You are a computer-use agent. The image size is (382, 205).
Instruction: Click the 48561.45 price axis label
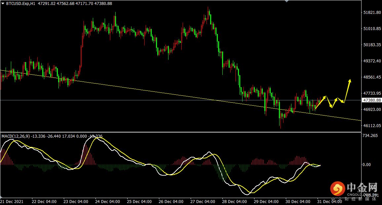[372, 77]
